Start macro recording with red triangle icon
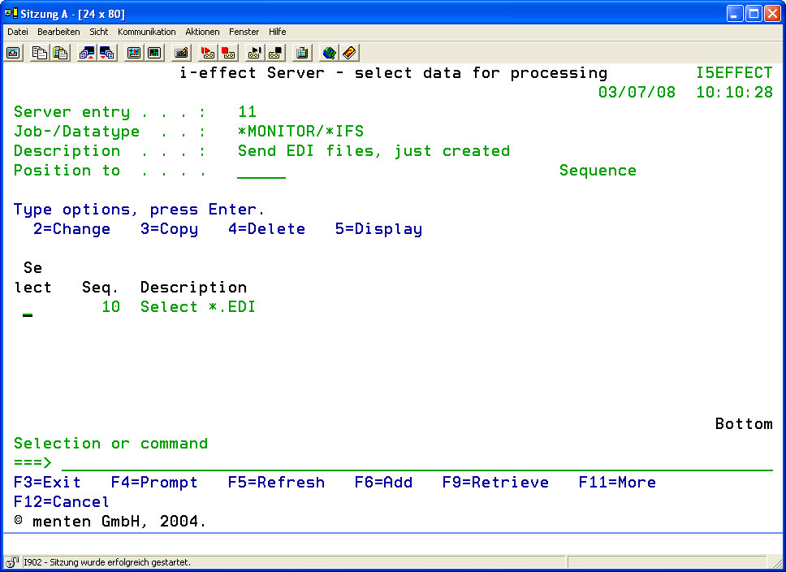 (208, 53)
